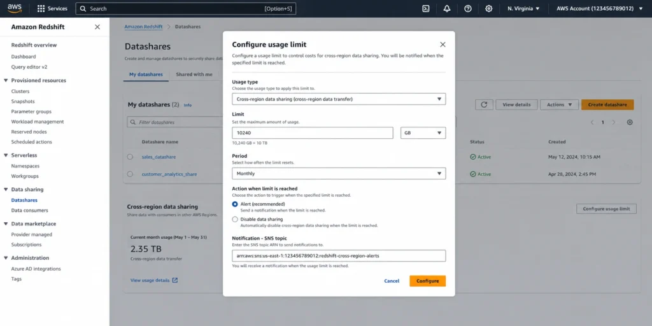Viewport: 652px width, 326px height.
Task: Select the Disable data sharing option
Action: [x=235, y=219]
